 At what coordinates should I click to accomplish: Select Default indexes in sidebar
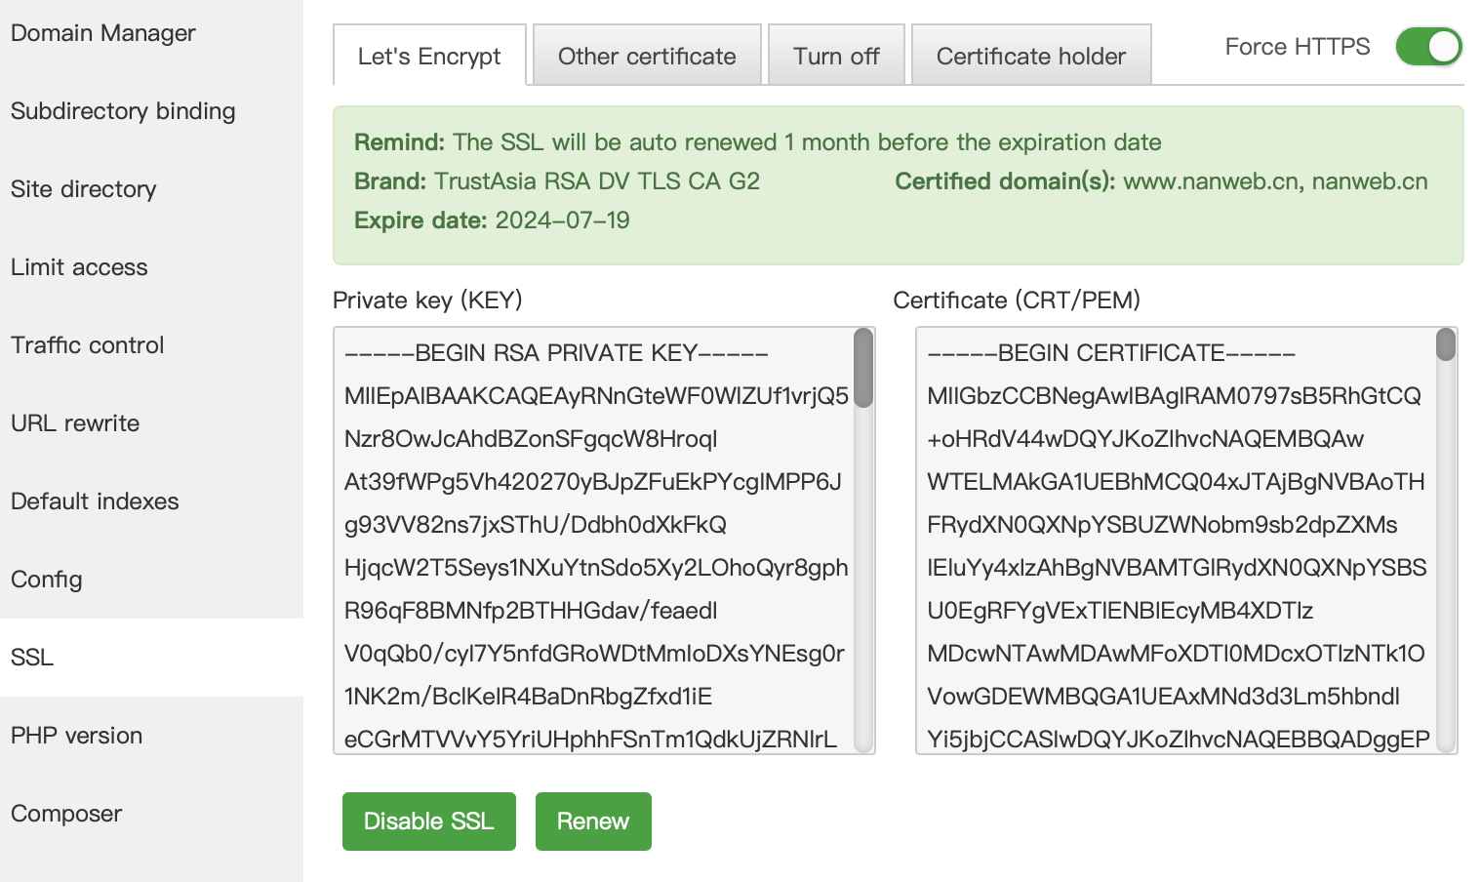pos(95,501)
